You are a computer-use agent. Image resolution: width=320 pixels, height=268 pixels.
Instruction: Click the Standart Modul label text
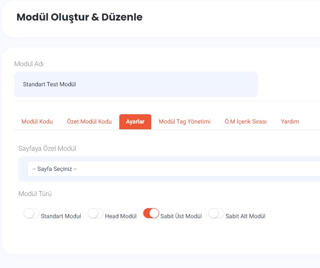click(61, 216)
